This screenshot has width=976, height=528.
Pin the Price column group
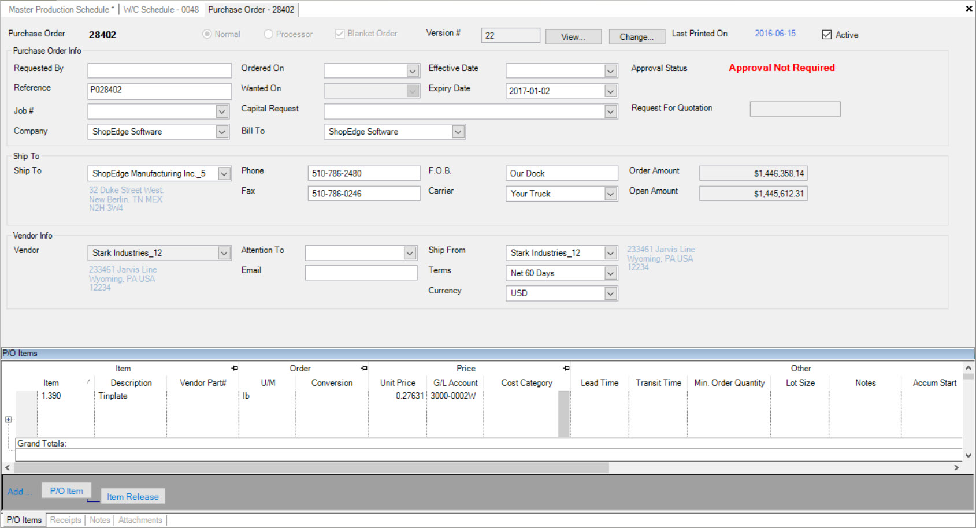point(566,368)
